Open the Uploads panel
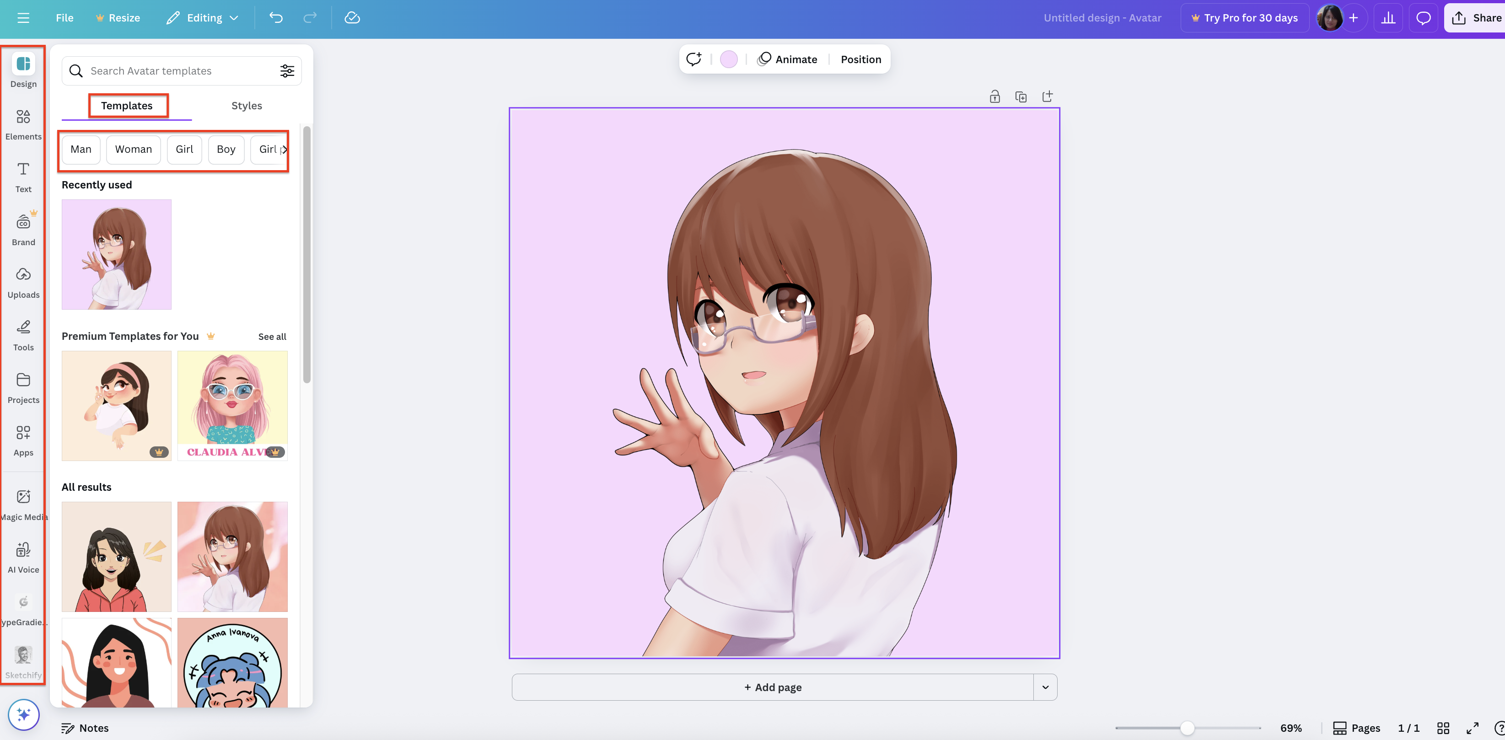The width and height of the screenshot is (1505, 740). click(23, 282)
